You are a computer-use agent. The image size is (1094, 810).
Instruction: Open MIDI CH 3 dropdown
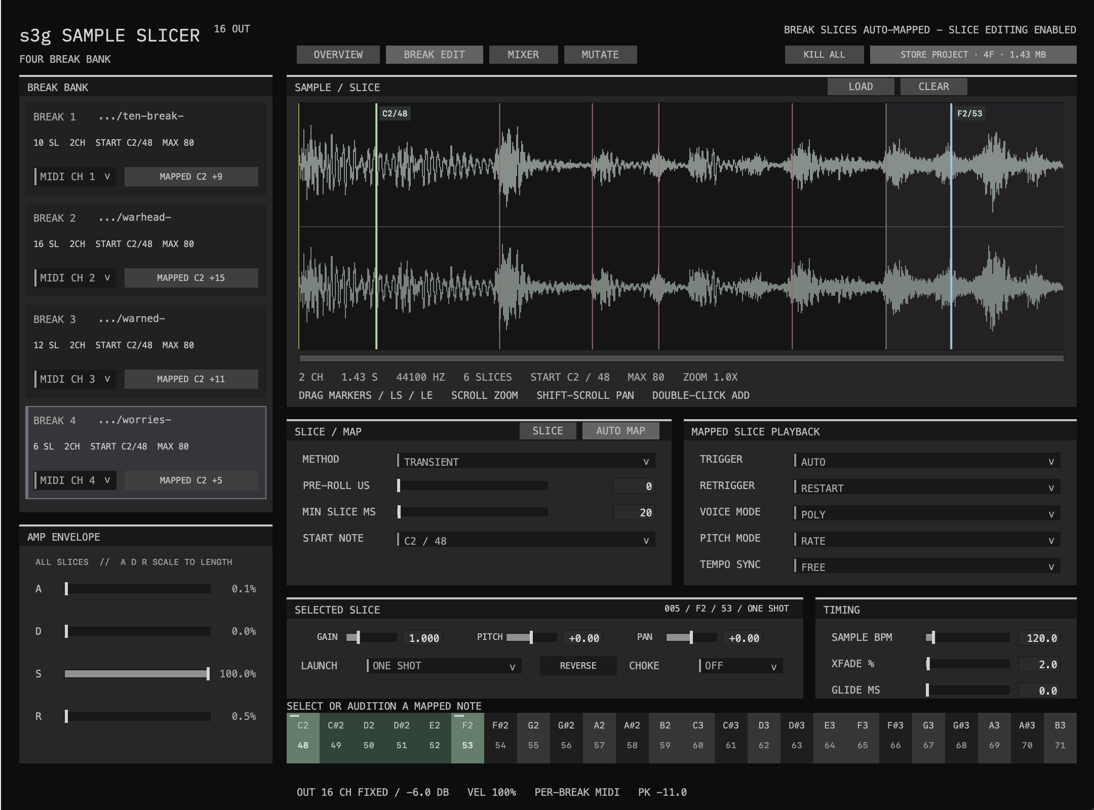tap(75, 379)
